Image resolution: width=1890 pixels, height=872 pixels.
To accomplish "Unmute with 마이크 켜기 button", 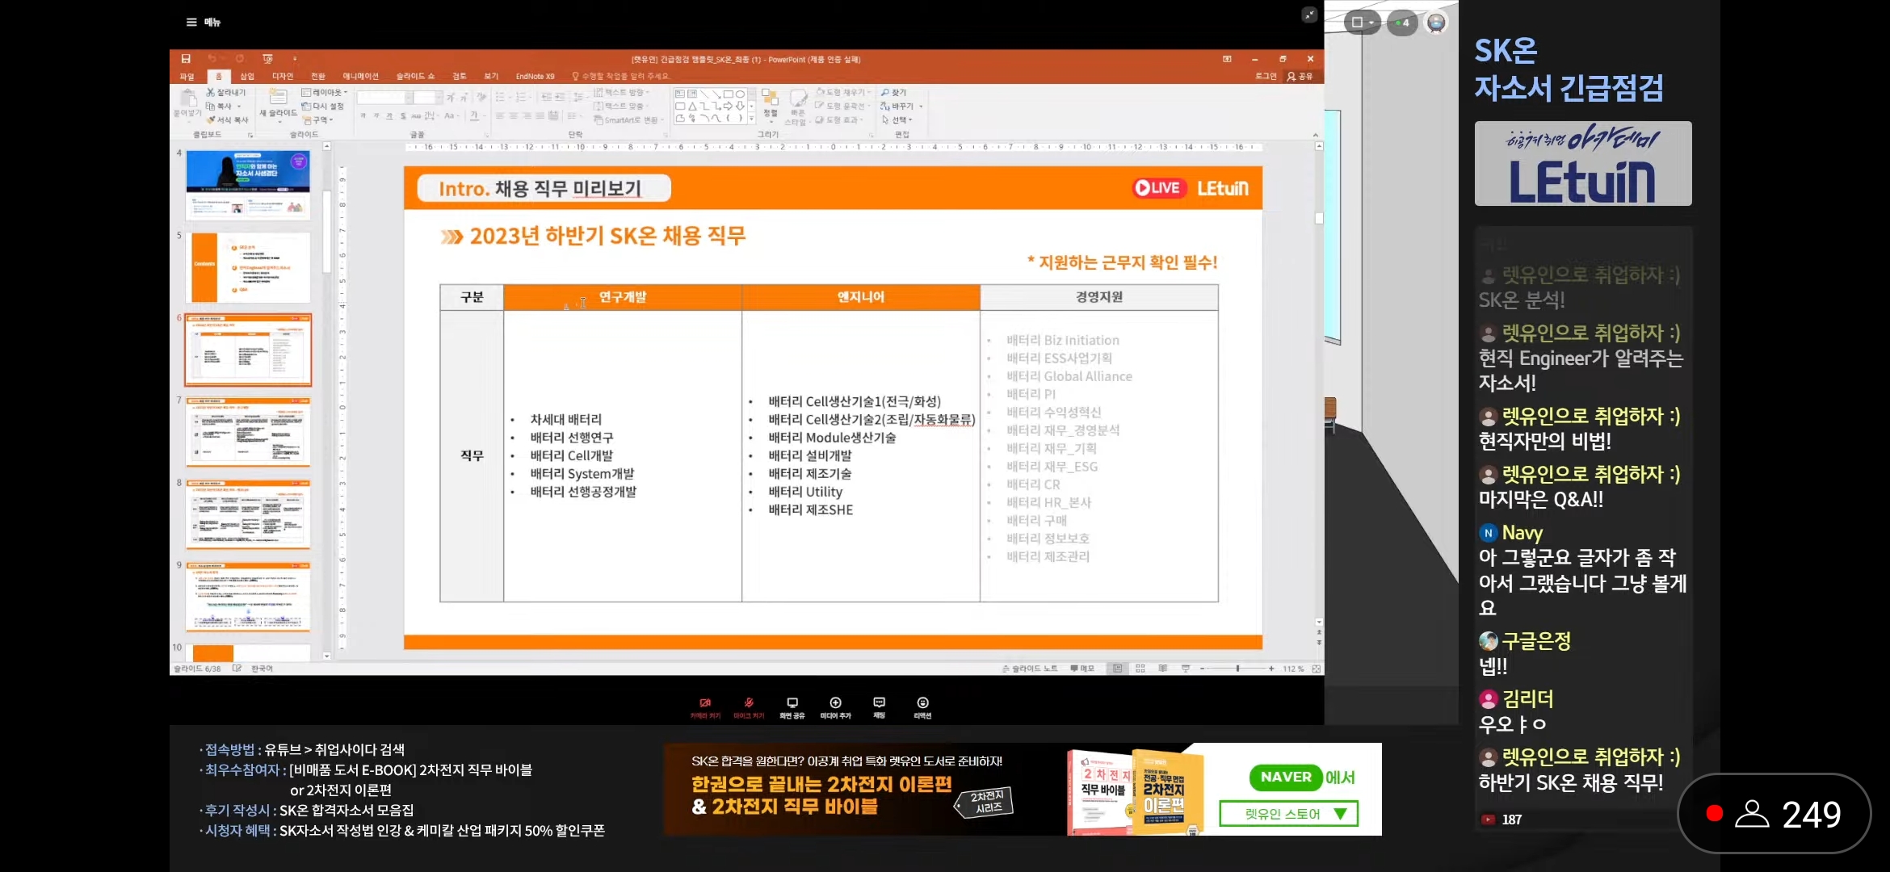I will pyautogui.click(x=749, y=707).
